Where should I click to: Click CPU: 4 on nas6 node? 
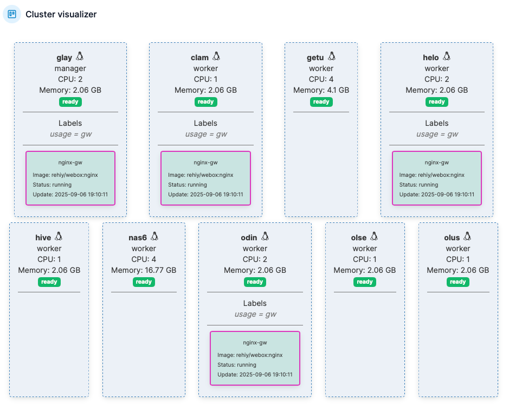click(x=144, y=259)
